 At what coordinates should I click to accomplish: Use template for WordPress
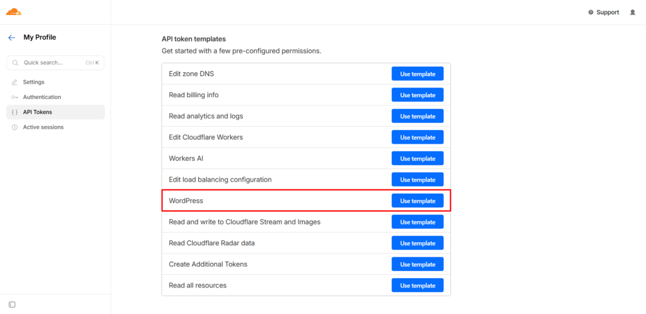418,201
